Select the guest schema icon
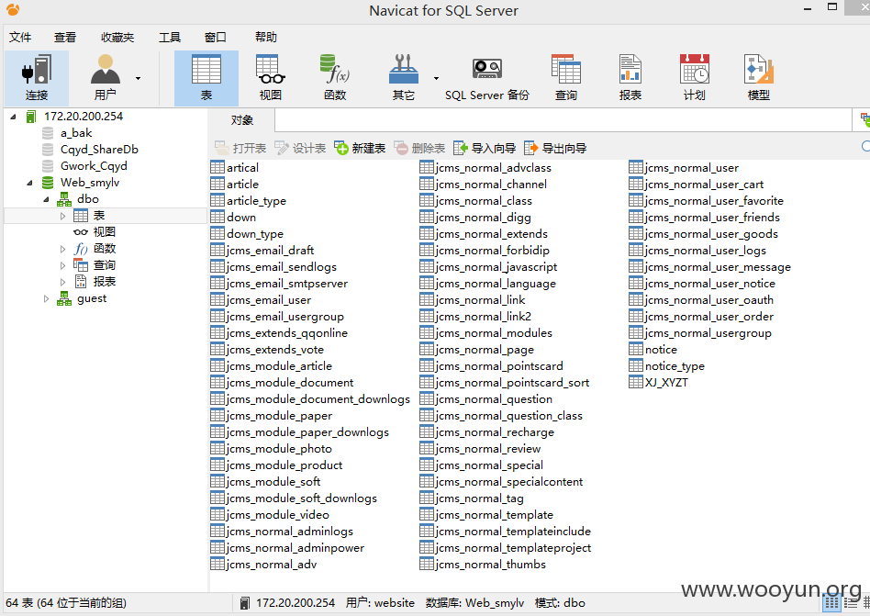The image size is (870, 616). point(64,299)
